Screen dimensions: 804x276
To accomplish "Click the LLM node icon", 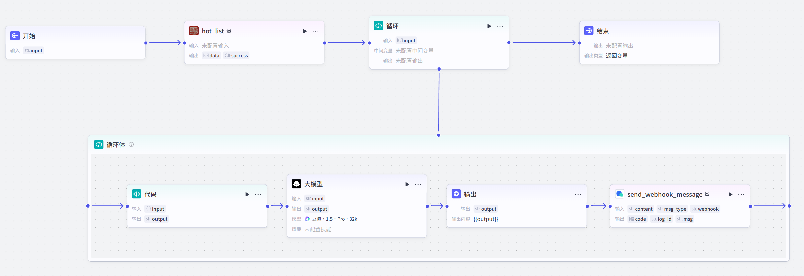I will click(x=296, y=184).
